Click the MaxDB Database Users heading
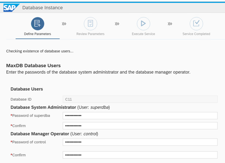Screen dimensions: 225x163 coord(33,66)
